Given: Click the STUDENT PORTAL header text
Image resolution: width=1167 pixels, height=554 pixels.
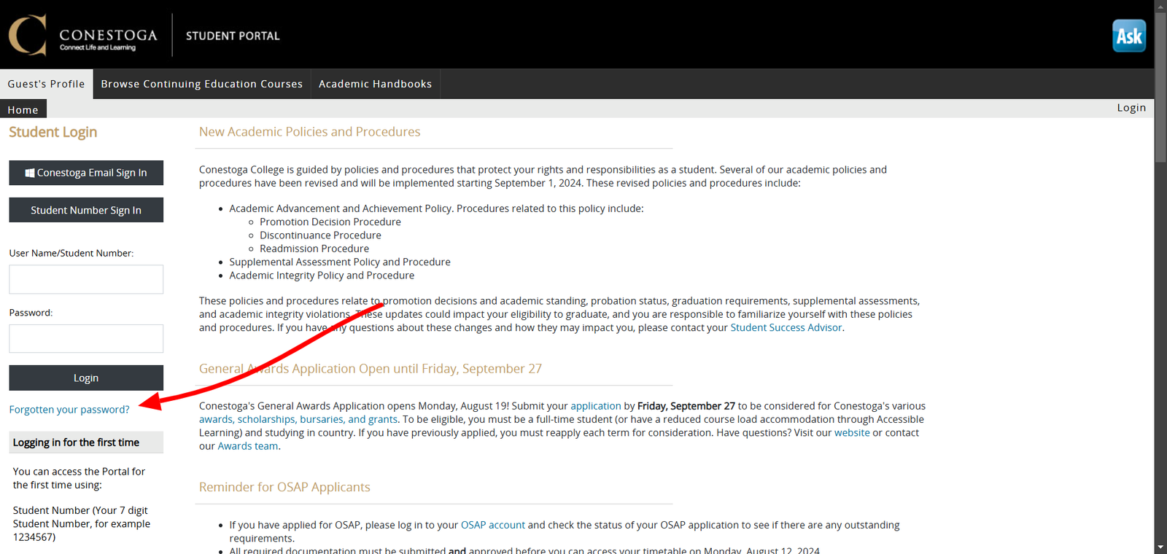Looking at the screenshot, I should coord(233,36).
